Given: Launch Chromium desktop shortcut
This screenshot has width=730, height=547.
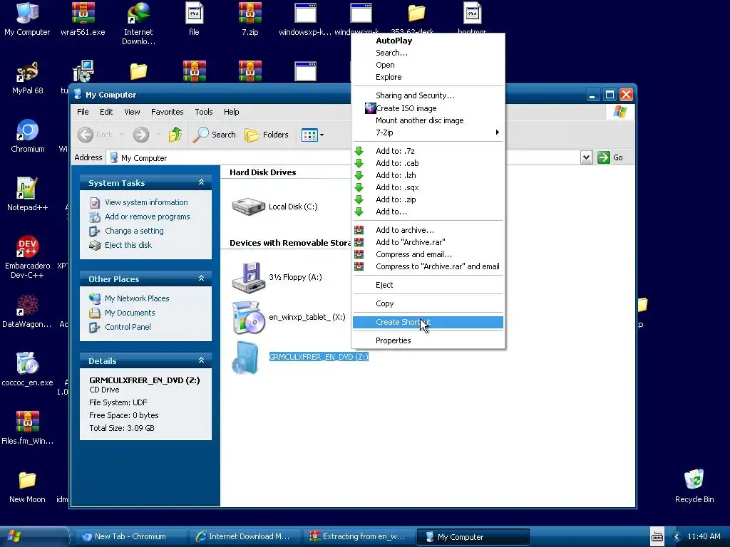Looking at the screenshot, I should (x=28, y=136).
